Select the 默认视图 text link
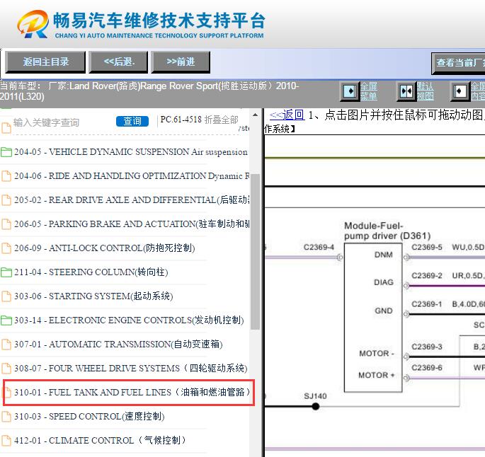485x457 pixels. [425, 91]
